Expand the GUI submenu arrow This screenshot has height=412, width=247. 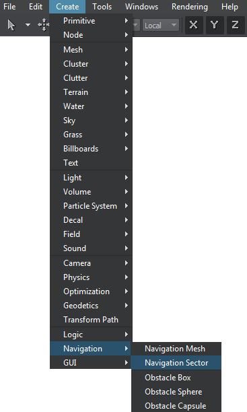click(127, 363)
